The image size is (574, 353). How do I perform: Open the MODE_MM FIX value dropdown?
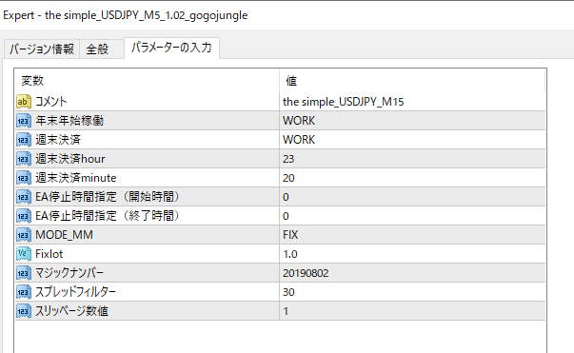click(412, 235)
